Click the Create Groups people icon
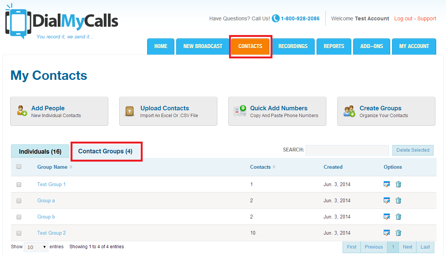This screenshot has height=255, width=446. (x=349, y=111)
